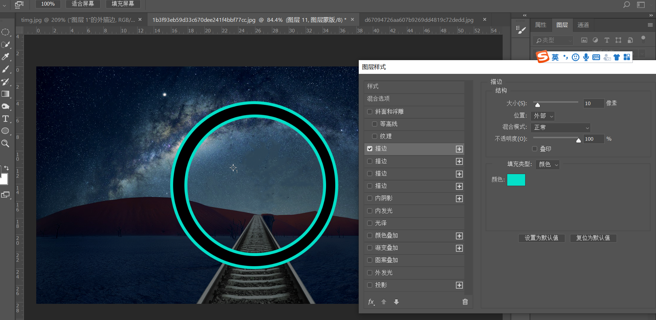The width and height of the screenshot is (656, 320).
Task: Filter layers by adjustment layers icon
Action: (595, 40)
